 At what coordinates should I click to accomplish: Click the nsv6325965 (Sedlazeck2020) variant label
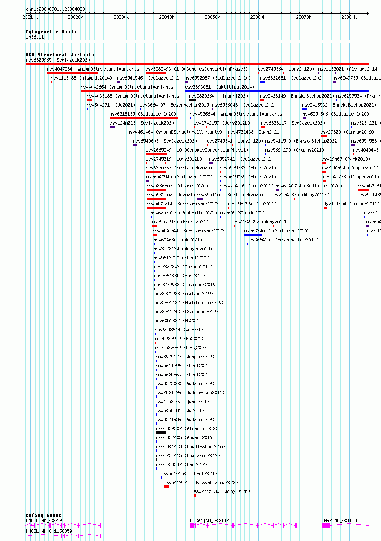(x=59, y=60)
